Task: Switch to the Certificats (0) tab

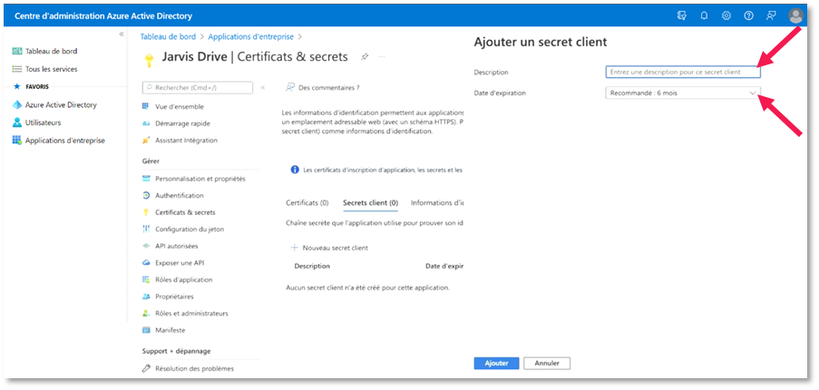Action: tap(307, 202)
